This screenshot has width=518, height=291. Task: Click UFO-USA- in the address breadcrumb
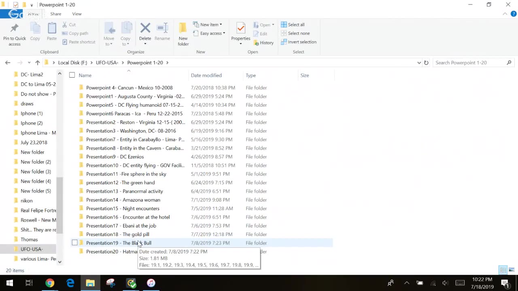coord(107,63)
